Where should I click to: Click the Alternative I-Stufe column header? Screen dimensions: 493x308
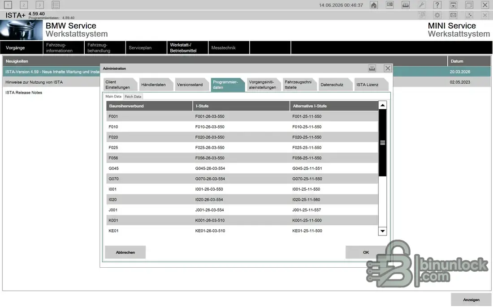334,106
